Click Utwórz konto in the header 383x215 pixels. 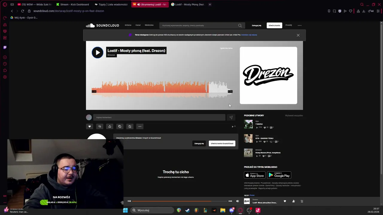(274, 25)
